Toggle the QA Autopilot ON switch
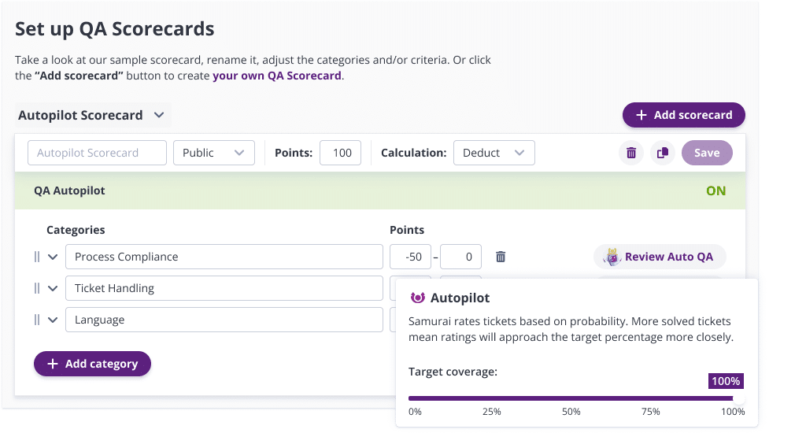This screenshot has height=433, width=806. [x=715, y=191]
